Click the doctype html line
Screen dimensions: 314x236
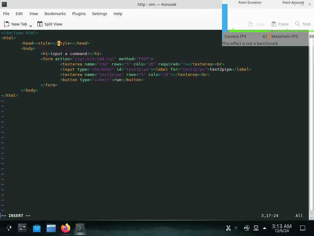[20, 33]
